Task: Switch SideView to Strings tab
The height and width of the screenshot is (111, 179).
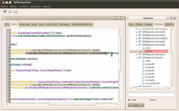Action: [139, 24]
